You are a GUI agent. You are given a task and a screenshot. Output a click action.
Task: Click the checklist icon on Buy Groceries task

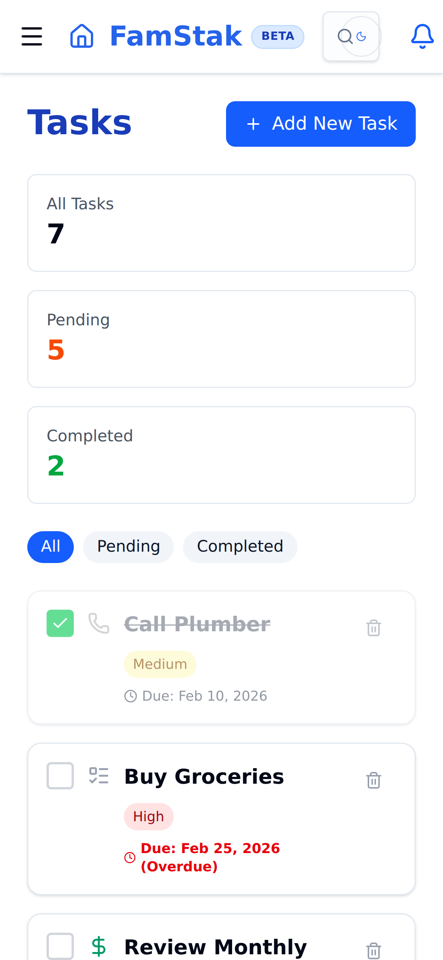pos(99,777)
